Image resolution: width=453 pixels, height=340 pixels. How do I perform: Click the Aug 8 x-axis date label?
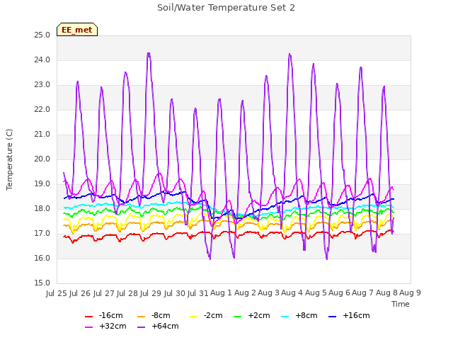click(386, 293)
